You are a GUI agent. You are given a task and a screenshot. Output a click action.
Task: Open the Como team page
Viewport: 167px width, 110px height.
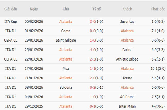[x=66, y=31]
